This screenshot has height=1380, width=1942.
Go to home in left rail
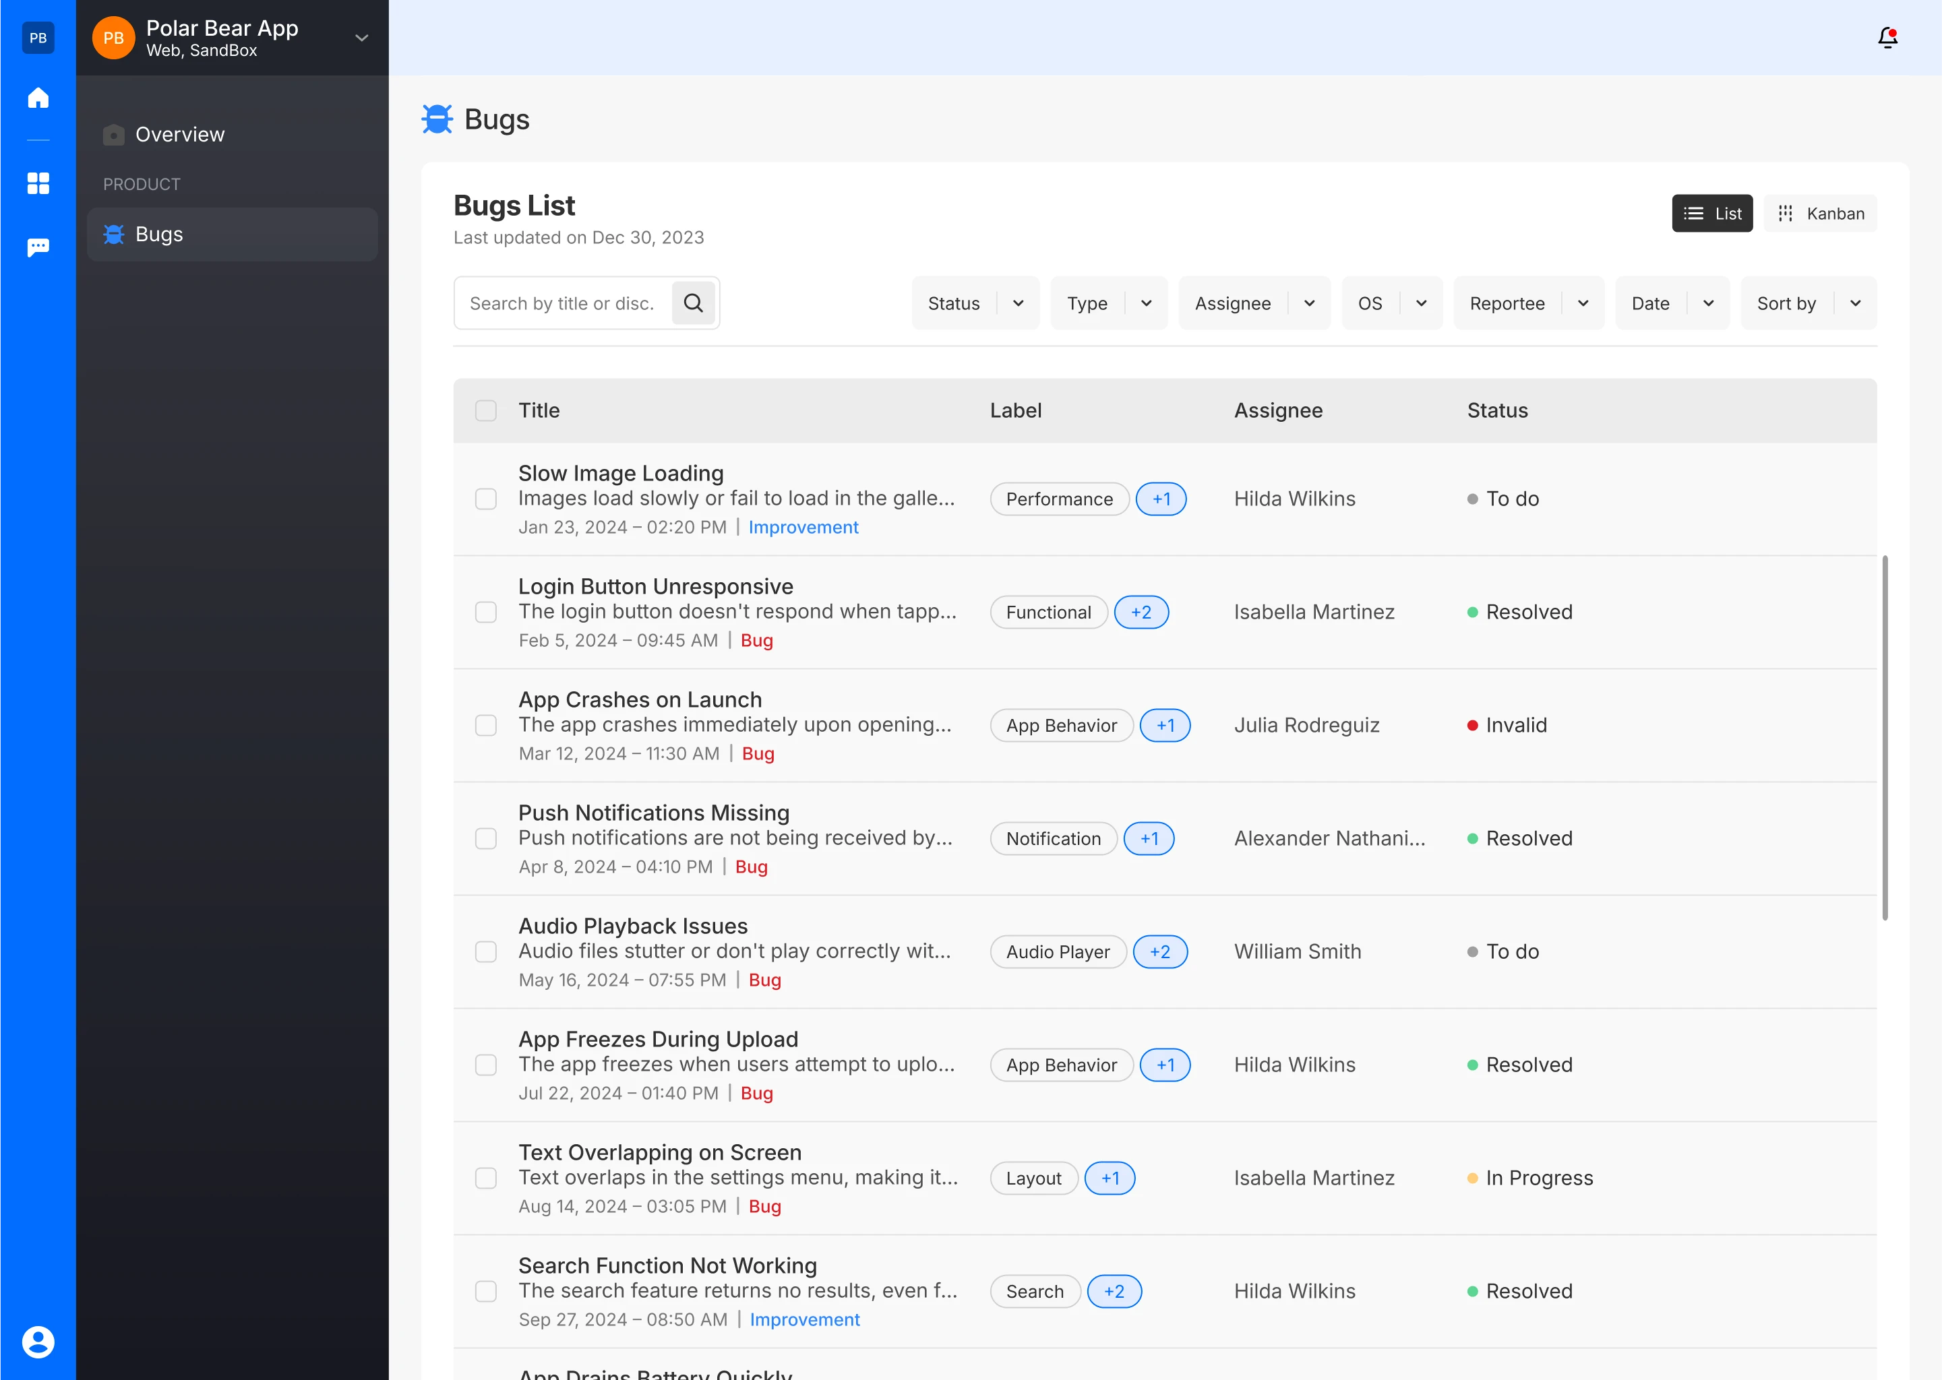(x=38, y=98)
